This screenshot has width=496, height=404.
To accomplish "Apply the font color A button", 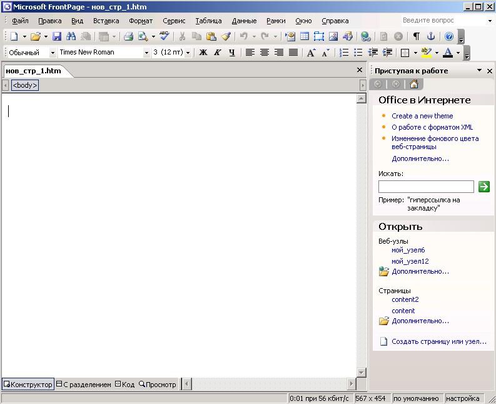I will [x=448, y=52].
